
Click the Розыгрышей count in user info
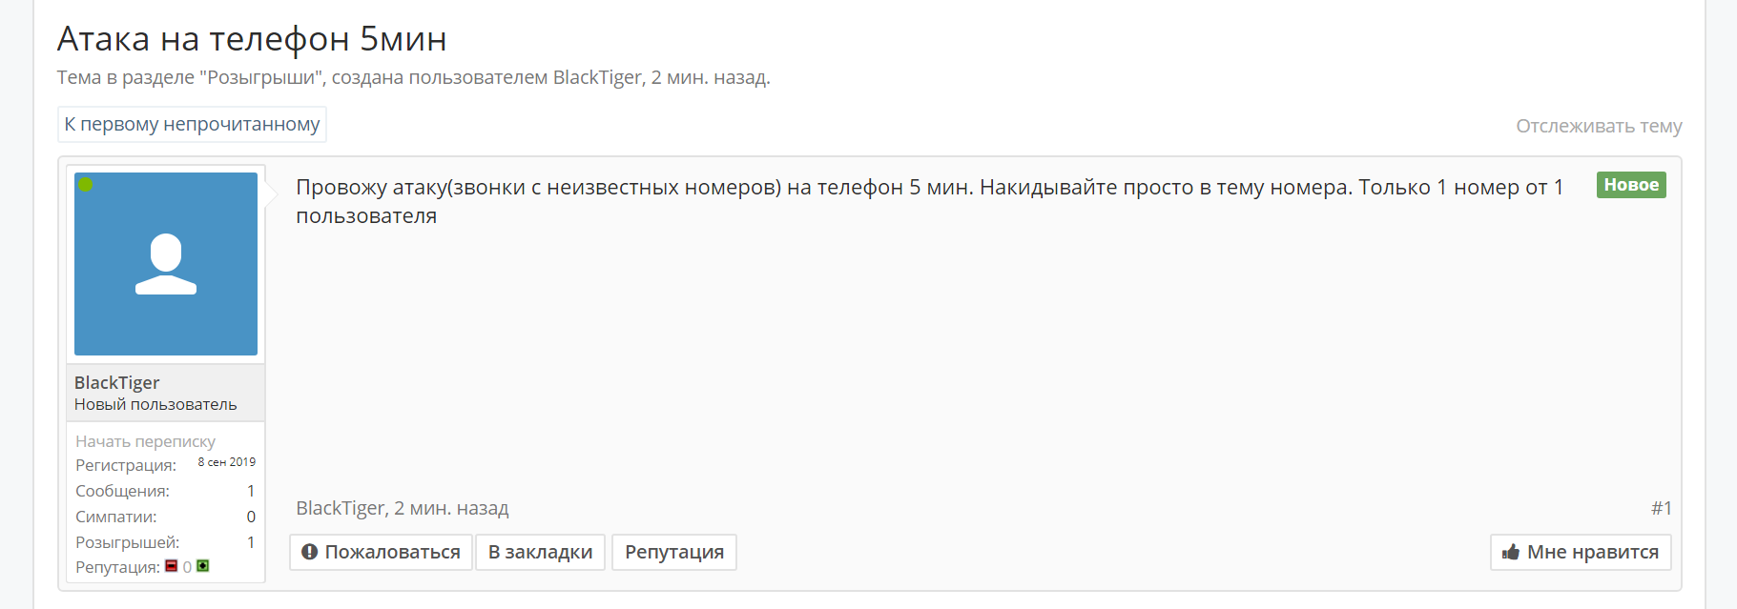(251, 542)
